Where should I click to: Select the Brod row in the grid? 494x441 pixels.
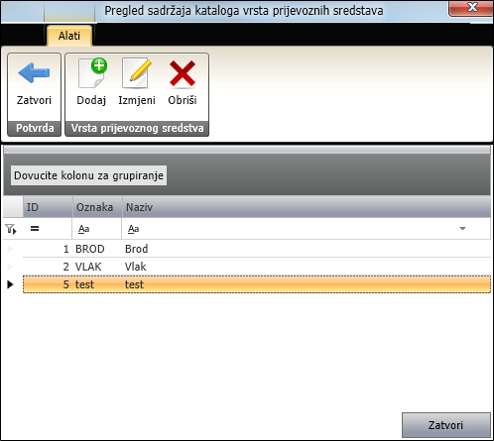pos(257,249)
